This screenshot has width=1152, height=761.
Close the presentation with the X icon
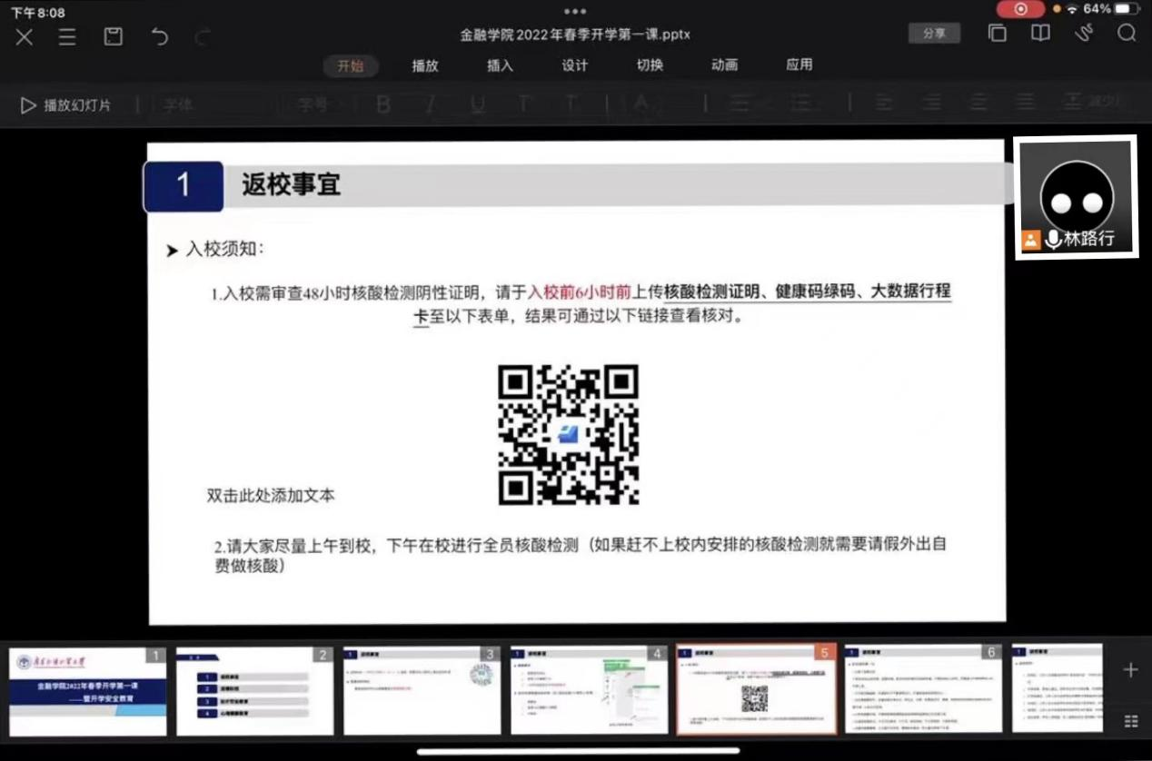coord(24,36)
